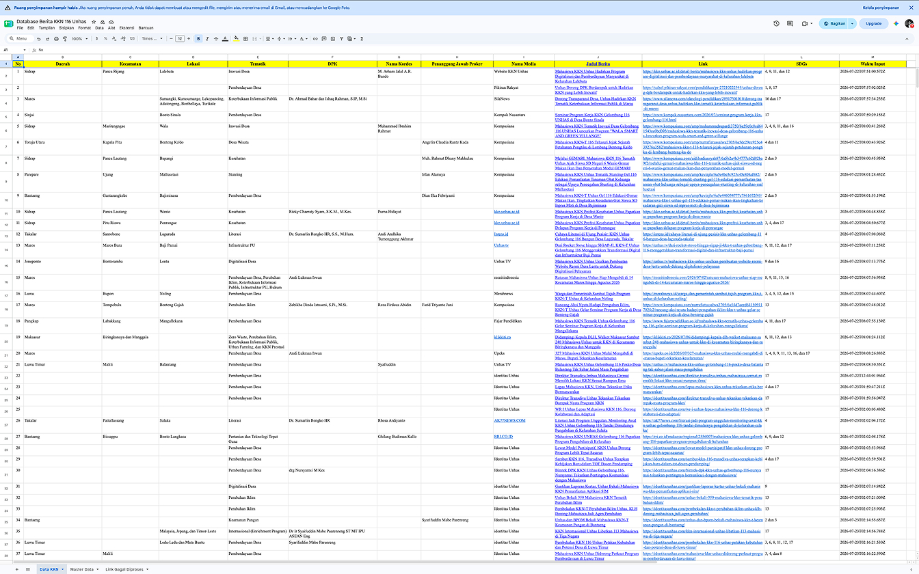Screen dimensions: 919x574
Task: Toggle strikethrough formatting
Action: [216, 39]
